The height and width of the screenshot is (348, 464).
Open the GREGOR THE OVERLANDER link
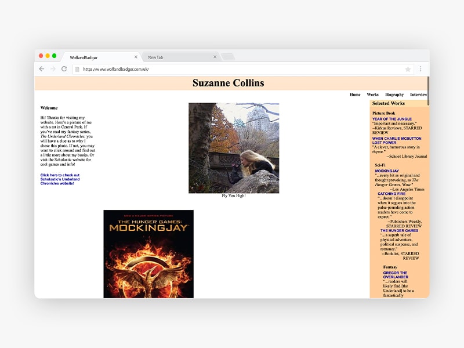396,275
